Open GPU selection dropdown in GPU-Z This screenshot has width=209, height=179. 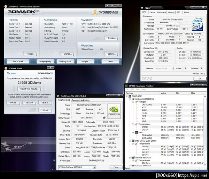pos(77,167)
